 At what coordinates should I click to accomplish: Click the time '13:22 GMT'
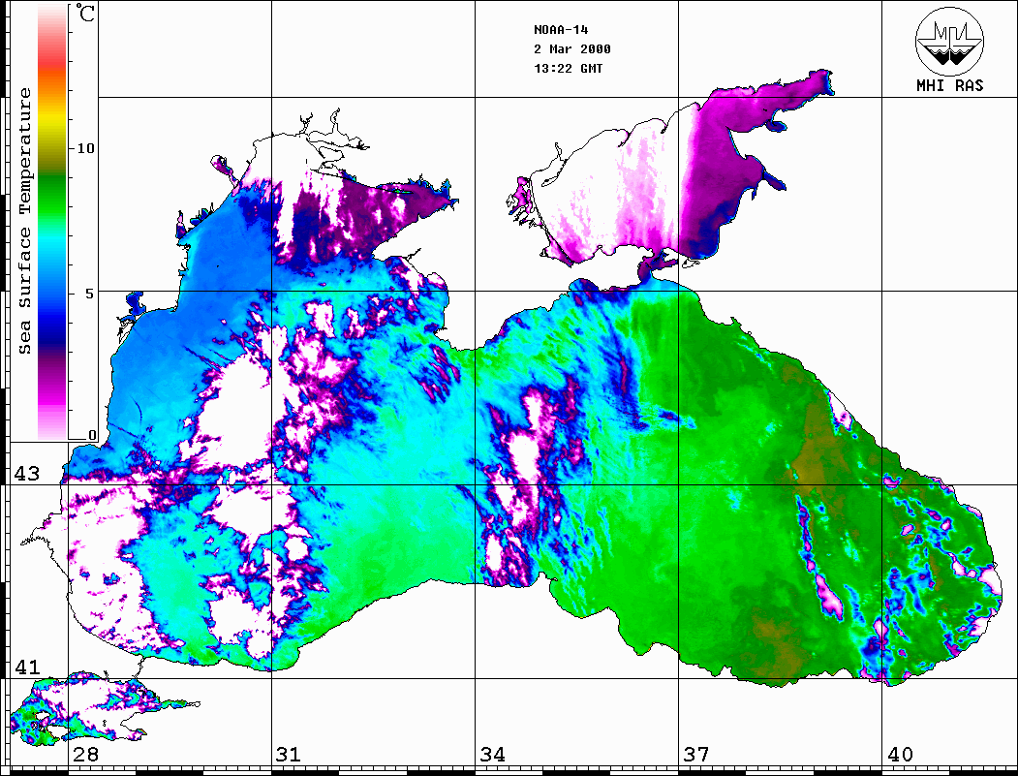pyautogui.click(x=568, y=68)
